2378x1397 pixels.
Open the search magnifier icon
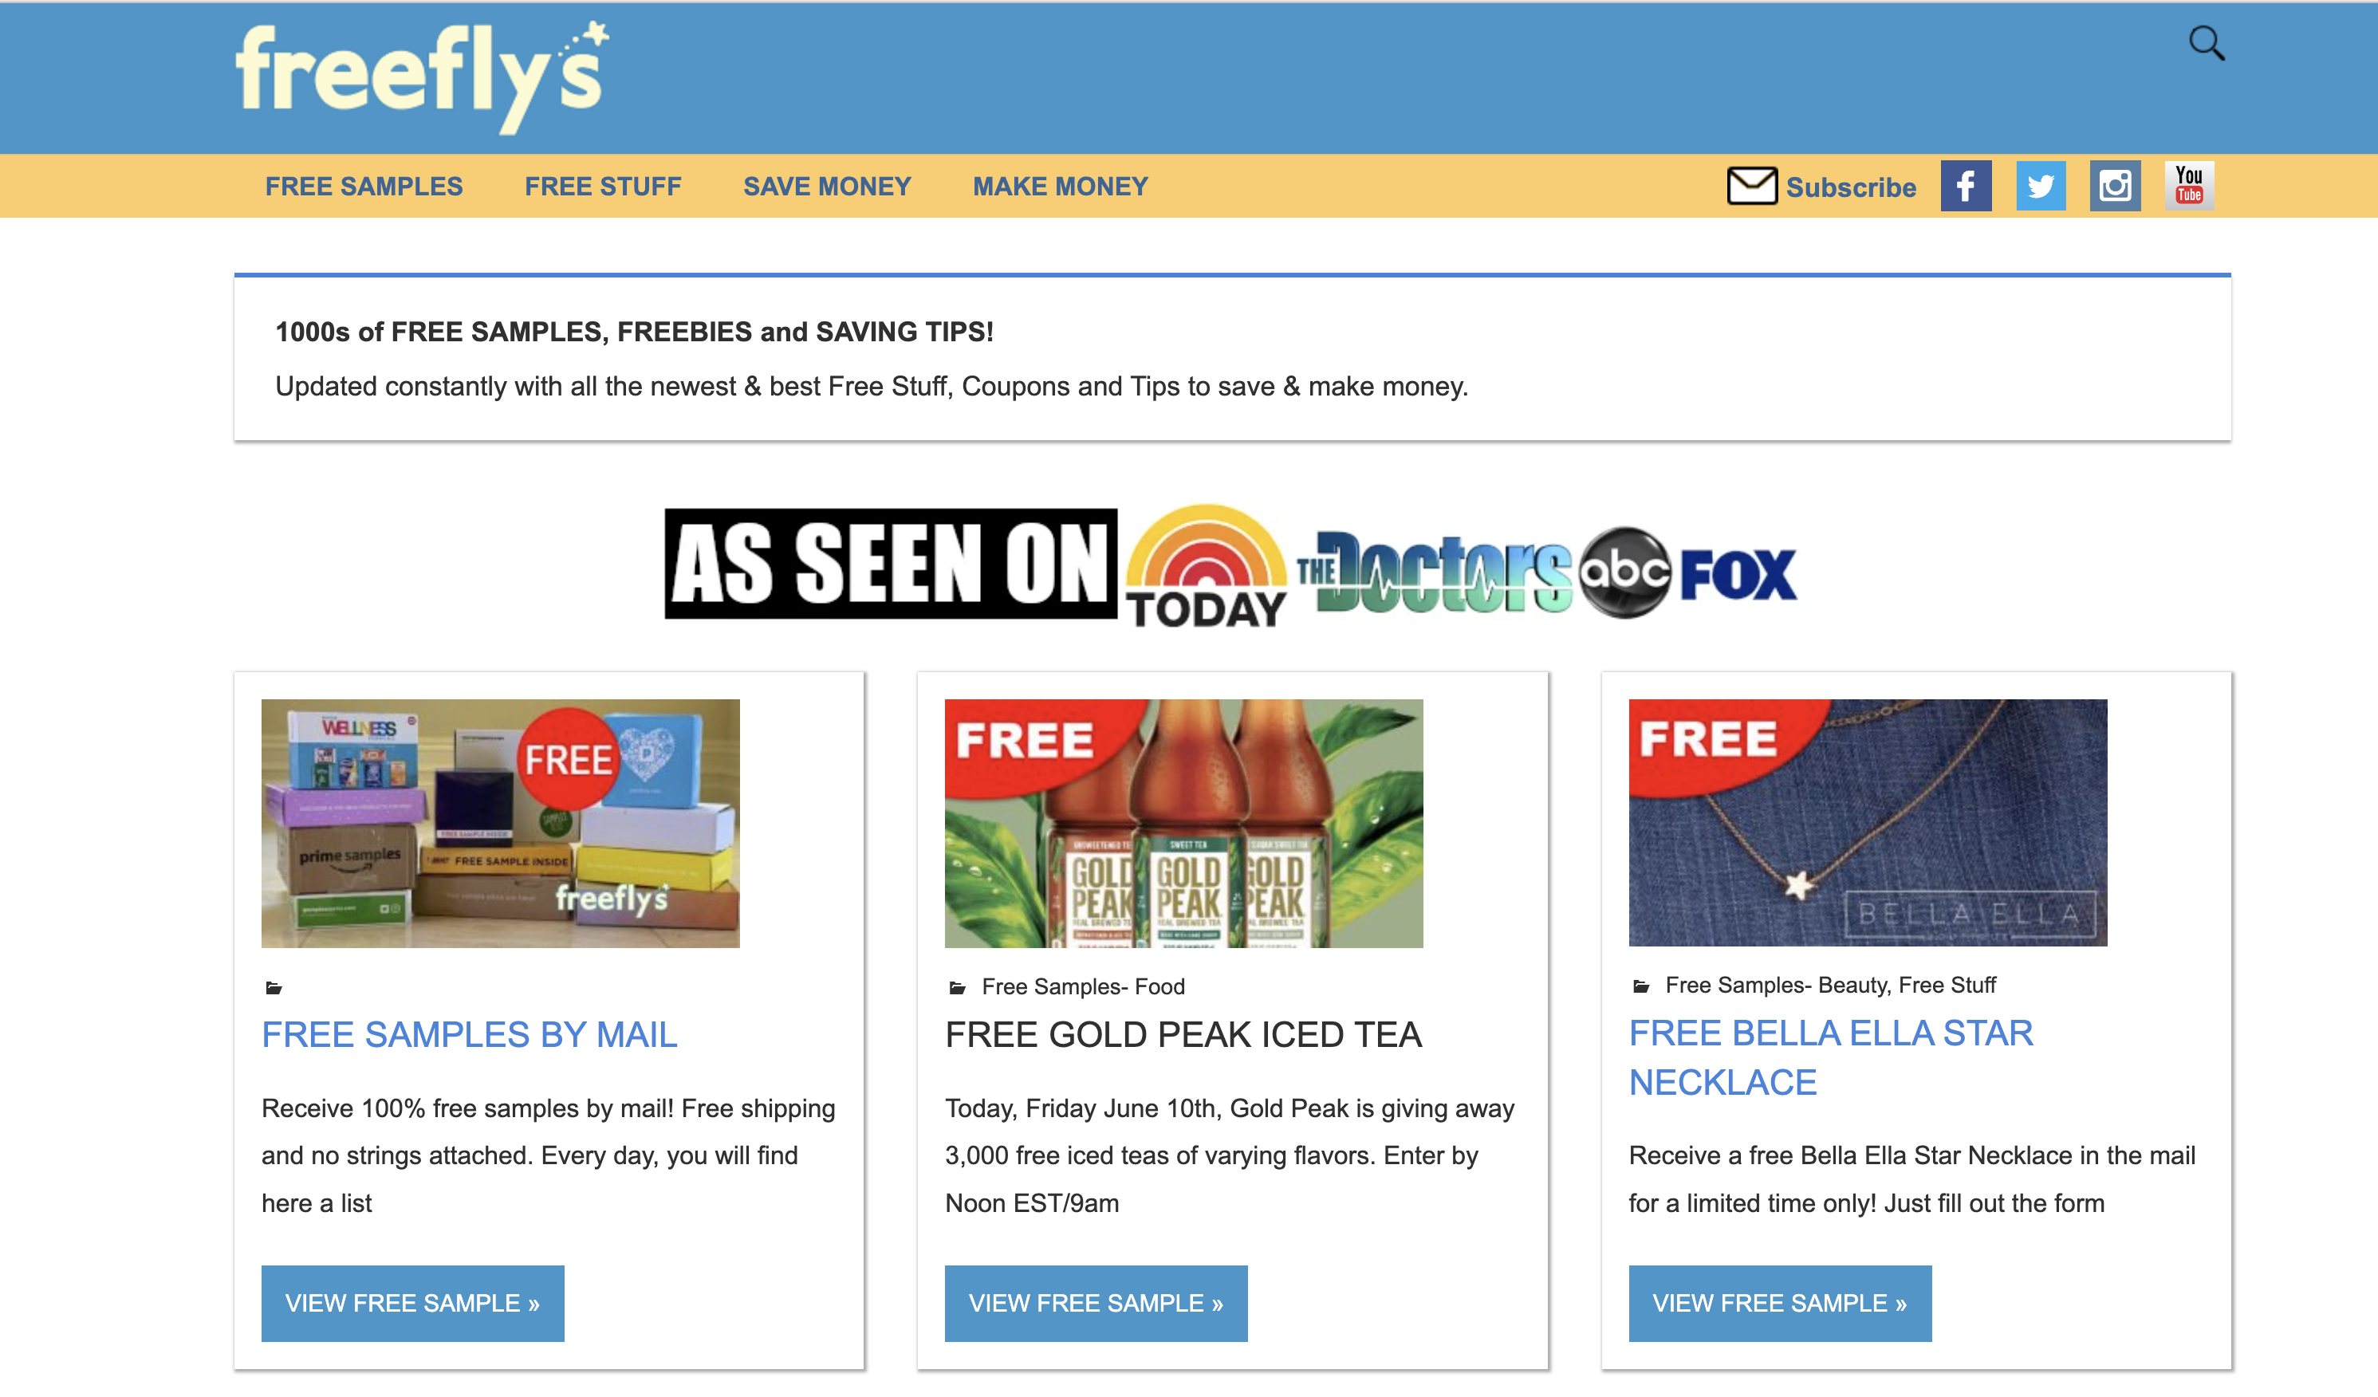[2207, 42]
